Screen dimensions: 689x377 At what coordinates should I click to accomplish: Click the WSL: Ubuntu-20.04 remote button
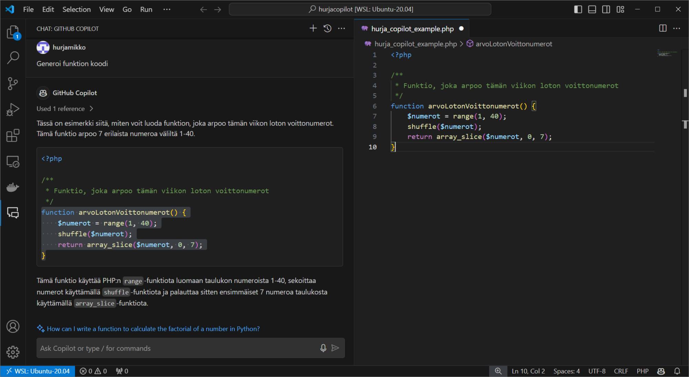[38, 371]
